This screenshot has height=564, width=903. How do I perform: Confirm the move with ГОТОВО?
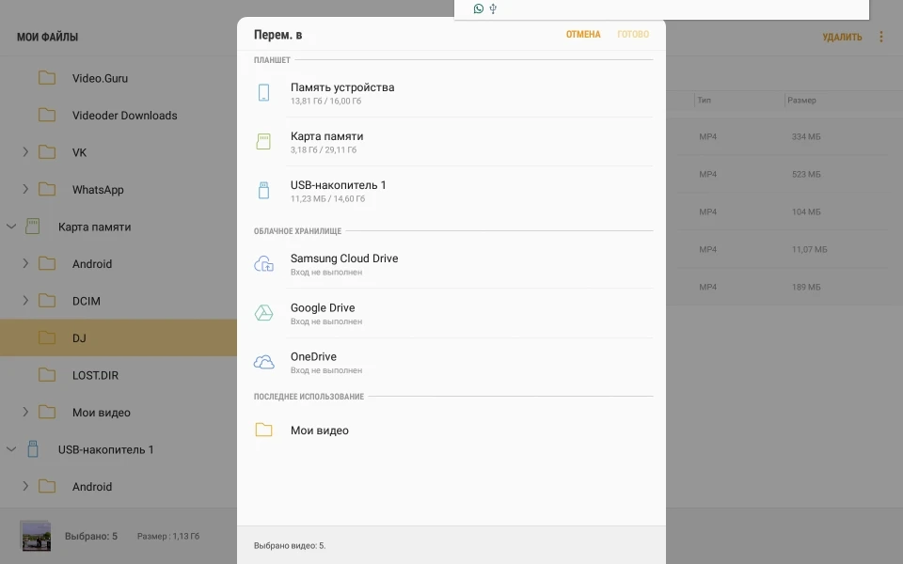point(633,35)
